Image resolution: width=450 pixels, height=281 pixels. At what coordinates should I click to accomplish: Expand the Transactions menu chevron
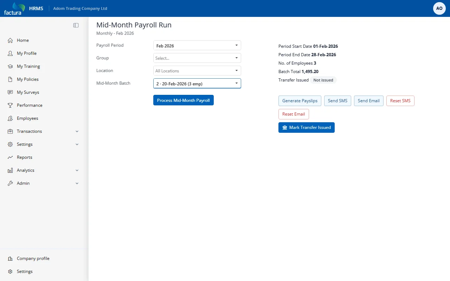77,131
